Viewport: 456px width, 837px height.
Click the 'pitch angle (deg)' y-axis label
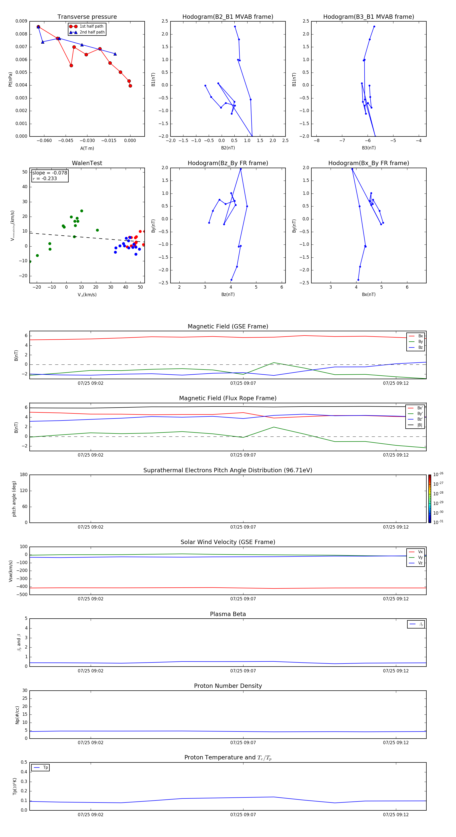[14, 499]
